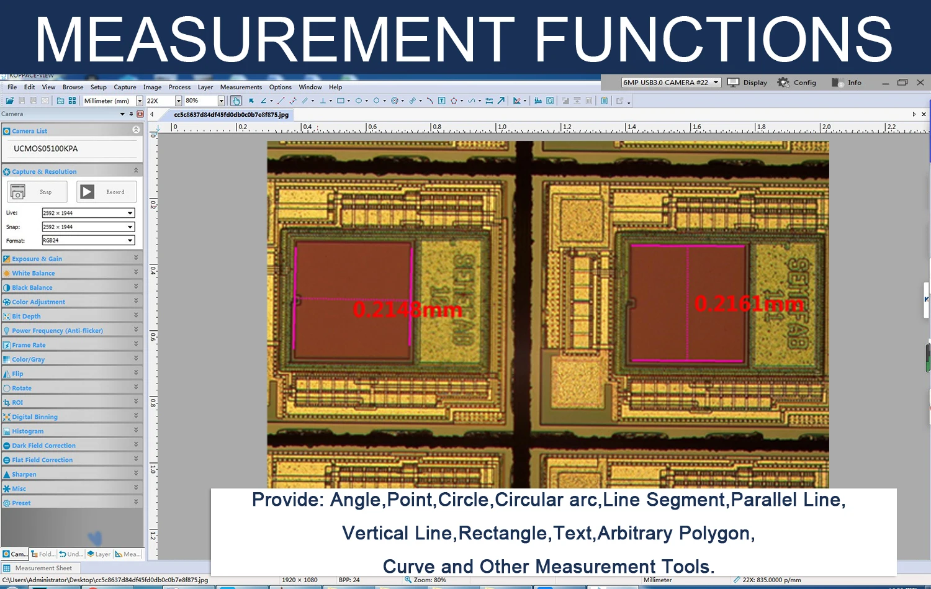Open the File menu
The height and width of the screenshot is (589, 931).
12,88
